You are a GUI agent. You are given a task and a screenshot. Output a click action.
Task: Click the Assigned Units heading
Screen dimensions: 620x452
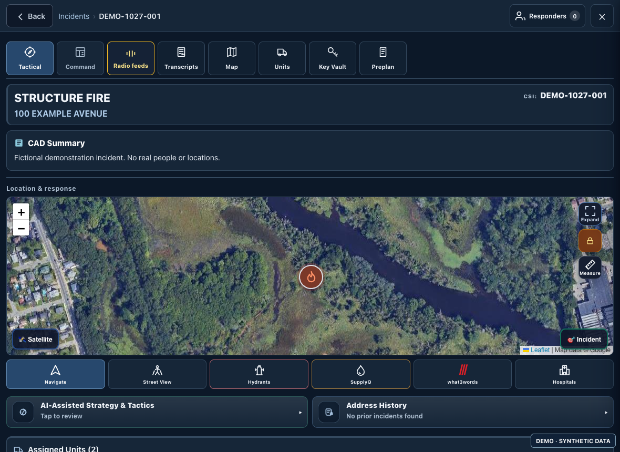click(63, 448)
